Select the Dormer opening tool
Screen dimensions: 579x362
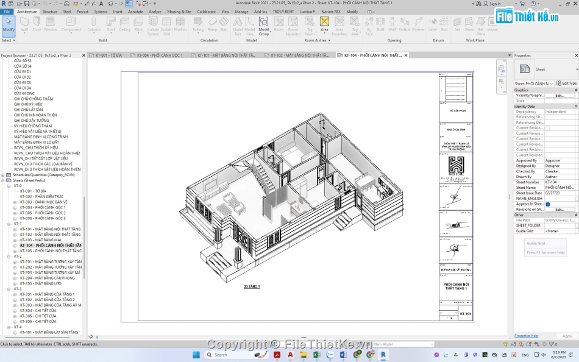(418, 25)
